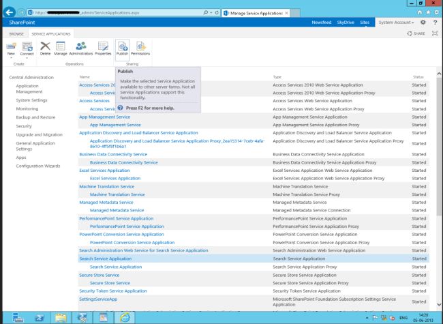Open the SettingsServiceApp link
The image size is (443, 324).
[98, 299]
